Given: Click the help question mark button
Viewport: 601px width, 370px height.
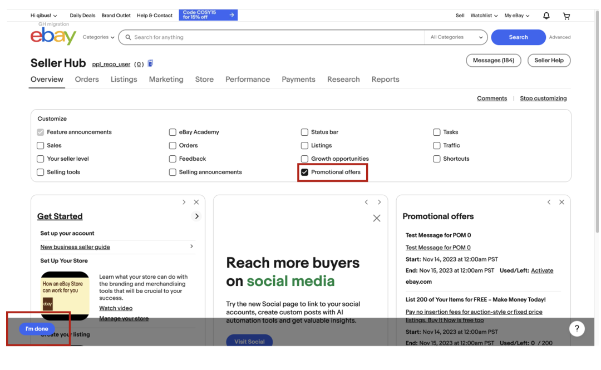Looking at the screenshot, I should coord(577,329).
